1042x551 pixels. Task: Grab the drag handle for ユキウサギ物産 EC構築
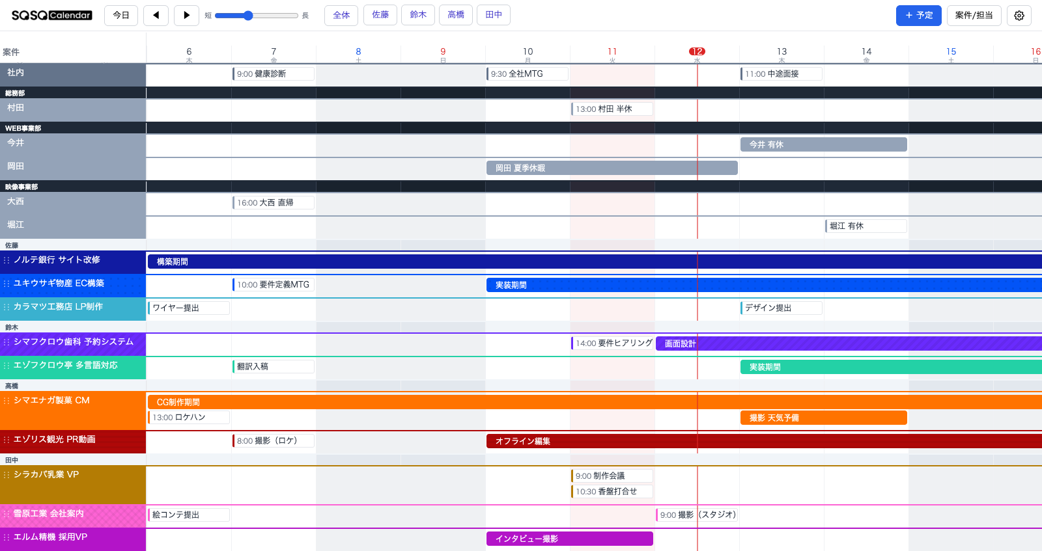coord(7,284)
